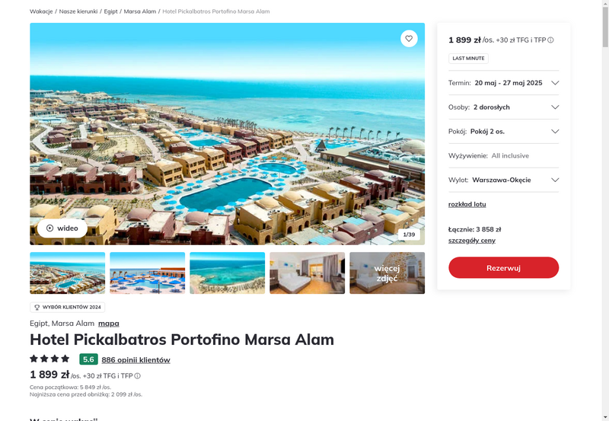Open the mapa link

coord(109,324)
